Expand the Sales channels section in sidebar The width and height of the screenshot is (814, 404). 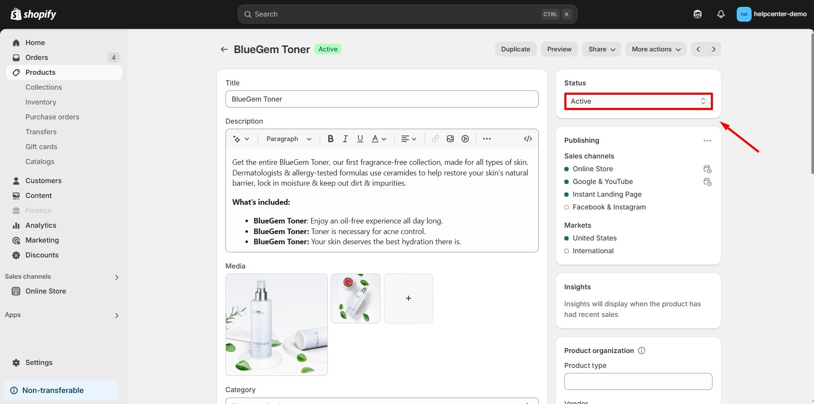(x=117, y=277)
